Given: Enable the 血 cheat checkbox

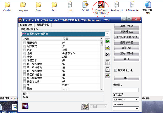Looking at the screenshot, I should pyautogui.click(x=24, y=85).
